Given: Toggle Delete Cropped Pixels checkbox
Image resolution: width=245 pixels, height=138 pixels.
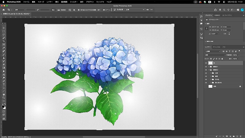Looking at the screenshot, I should tap(79, 10).
